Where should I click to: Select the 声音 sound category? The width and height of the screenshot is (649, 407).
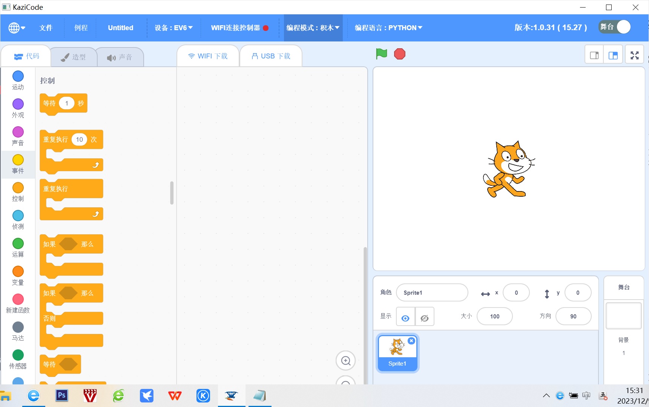coord(18,136)
